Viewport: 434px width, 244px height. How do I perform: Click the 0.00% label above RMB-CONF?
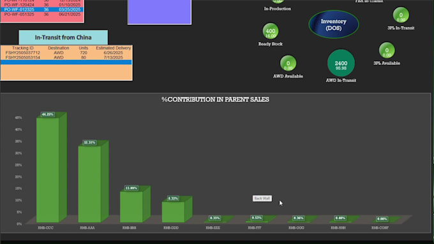coord(382,219)
